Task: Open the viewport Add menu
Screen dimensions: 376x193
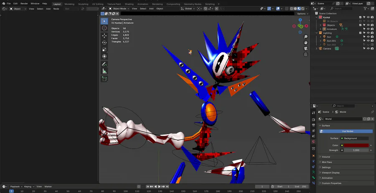Action: click(151, 8)
